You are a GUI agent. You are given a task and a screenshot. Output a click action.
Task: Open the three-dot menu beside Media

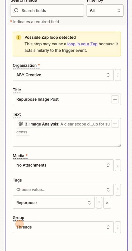tap(118, 165)
